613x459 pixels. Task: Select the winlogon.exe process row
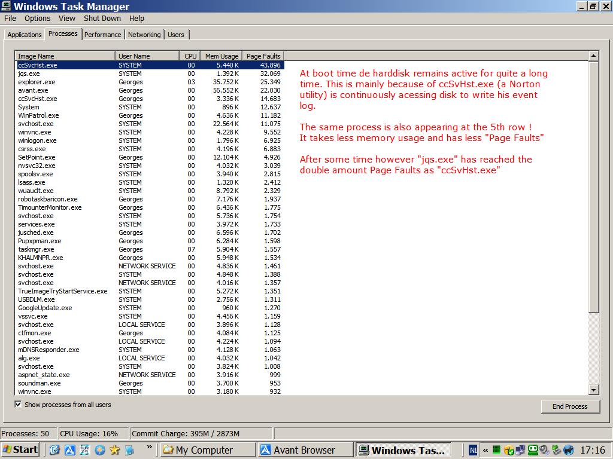(x=150, y=140)
